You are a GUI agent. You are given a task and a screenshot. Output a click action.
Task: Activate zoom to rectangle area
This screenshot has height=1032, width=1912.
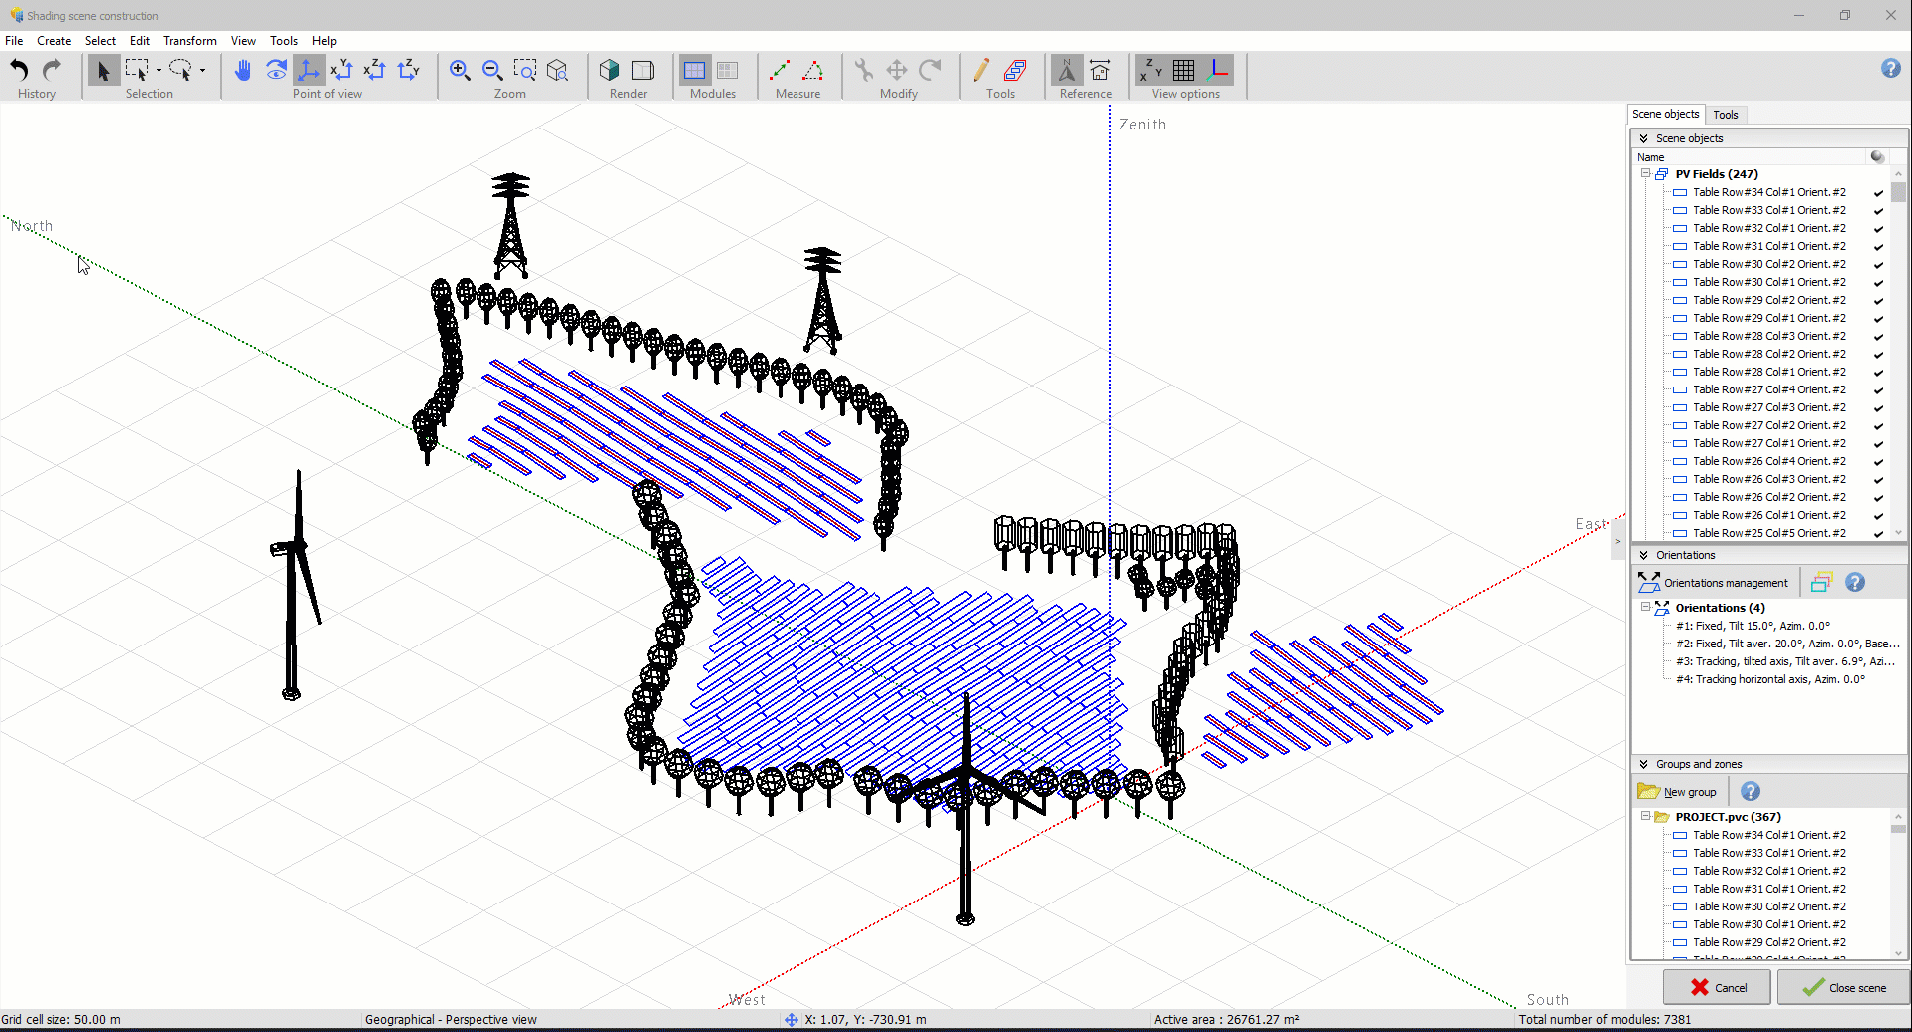pos(525,70)
